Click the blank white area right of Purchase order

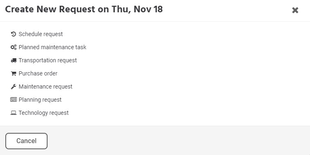pos(178,73)
